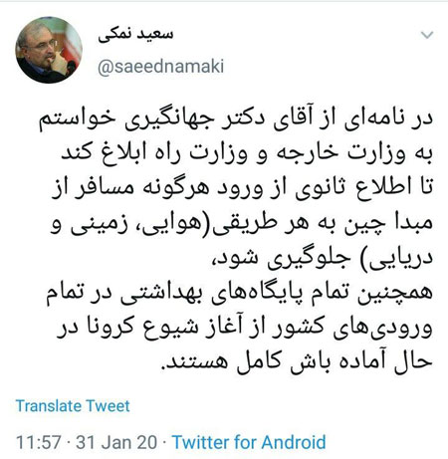Click the Translate Tweet link
This screenshot has width=448, height=459.
[x=73, y=406]
